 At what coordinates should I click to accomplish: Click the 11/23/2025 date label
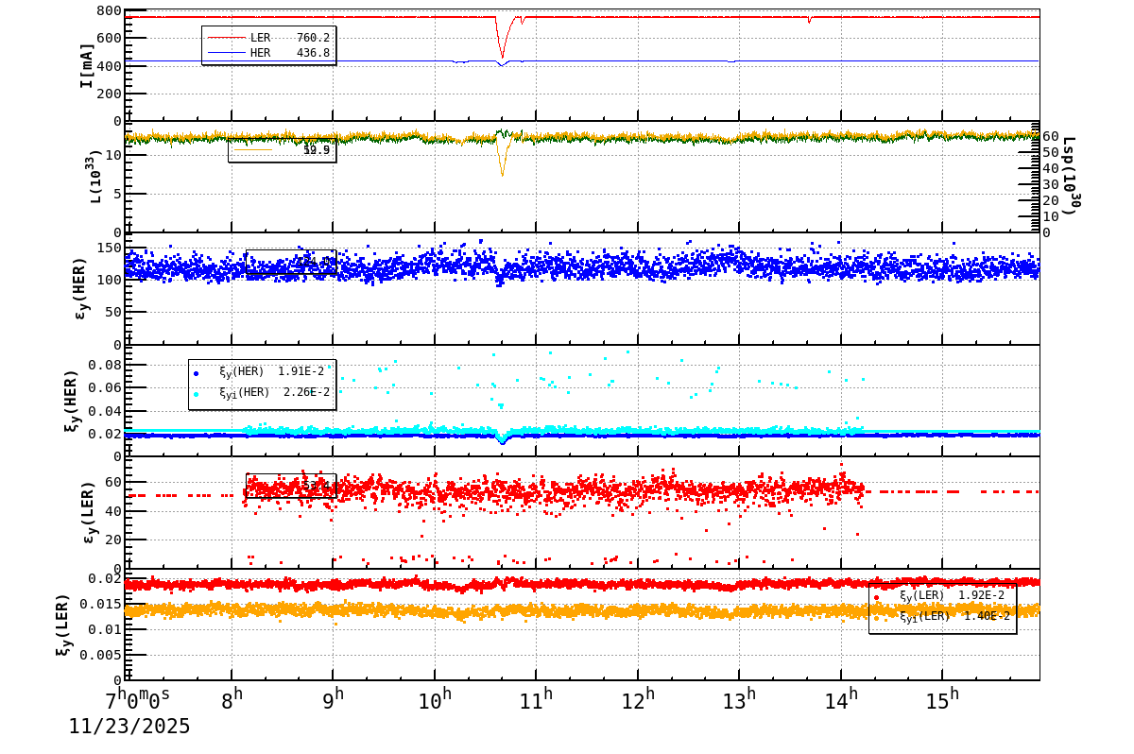point(129,727)
